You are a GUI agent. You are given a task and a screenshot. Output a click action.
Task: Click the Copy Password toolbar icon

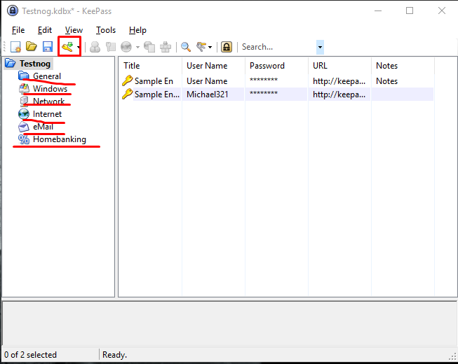tap(111, 47)
